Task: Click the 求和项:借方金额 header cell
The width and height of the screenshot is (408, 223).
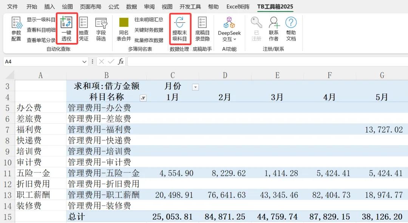Action: pyautogui.click(x=107, y=86)
